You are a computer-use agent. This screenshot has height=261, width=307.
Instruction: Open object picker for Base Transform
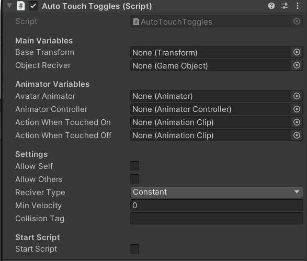[297, 52]
